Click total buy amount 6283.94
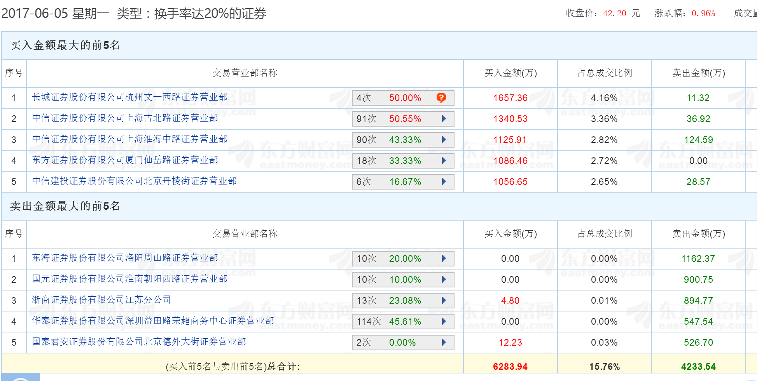The height and width of the screenshot is (381, 757). pos(510,367)
